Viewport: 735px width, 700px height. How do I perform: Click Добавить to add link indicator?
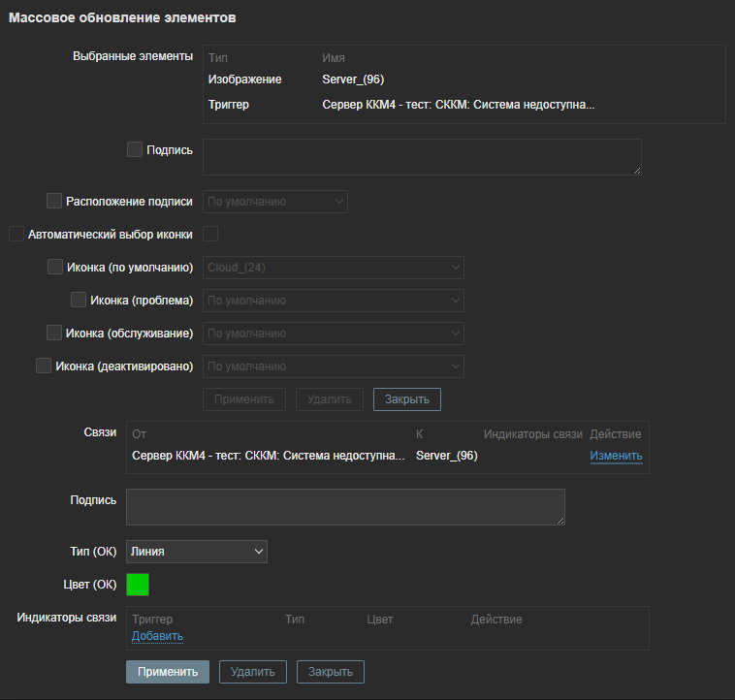[x=157, y=636]
